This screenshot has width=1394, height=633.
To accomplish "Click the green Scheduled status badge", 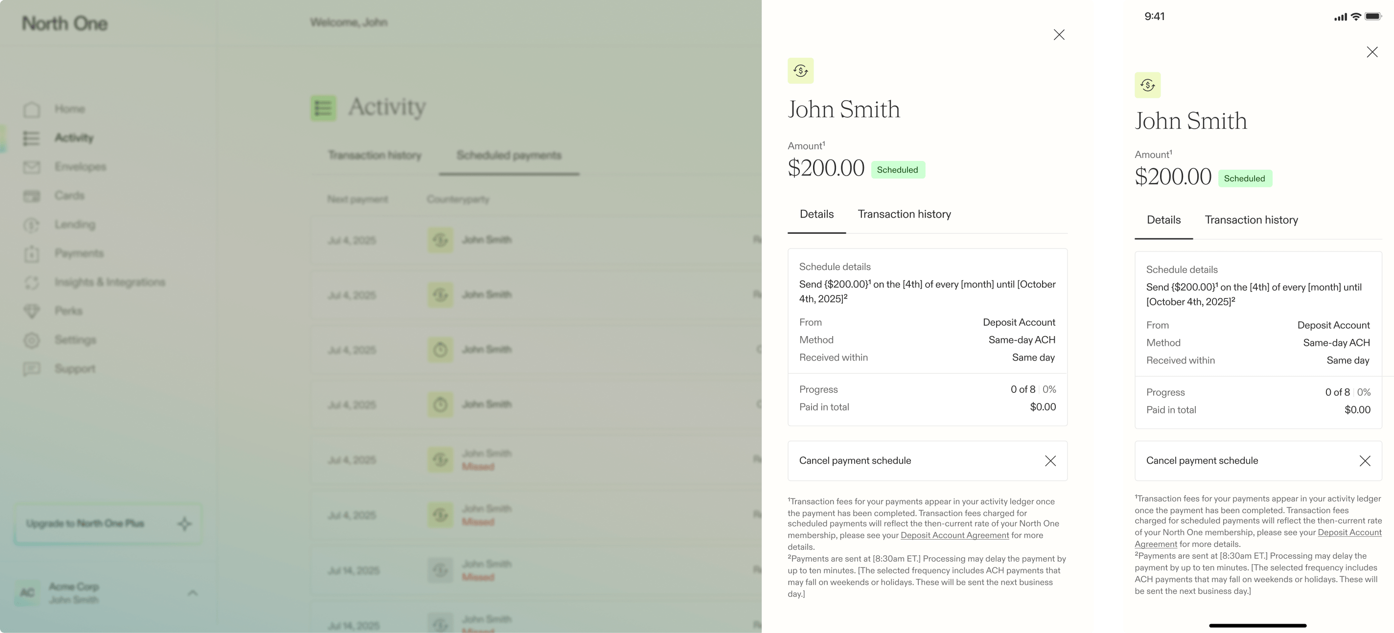I will [897, 170].
